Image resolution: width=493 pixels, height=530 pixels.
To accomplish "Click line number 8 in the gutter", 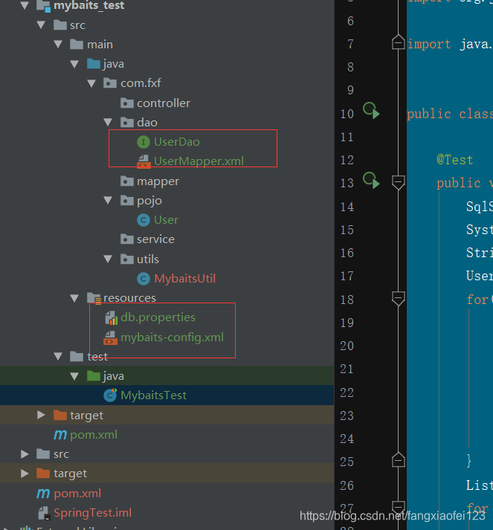I will click(x=350, y=67).
